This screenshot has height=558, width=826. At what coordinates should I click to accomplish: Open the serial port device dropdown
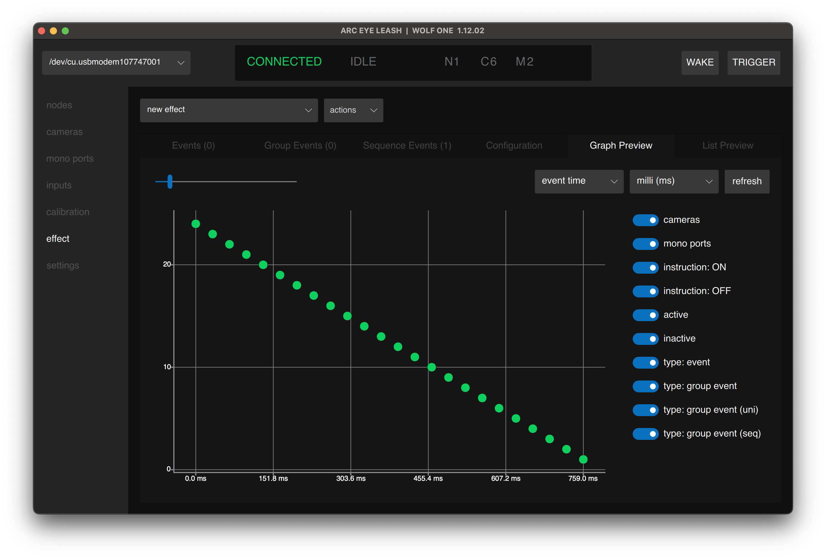coord(116,63)
